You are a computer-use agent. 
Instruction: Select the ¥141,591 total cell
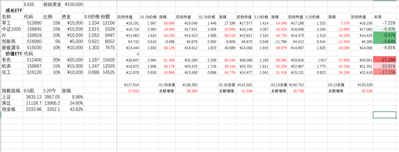coord(245,85)
